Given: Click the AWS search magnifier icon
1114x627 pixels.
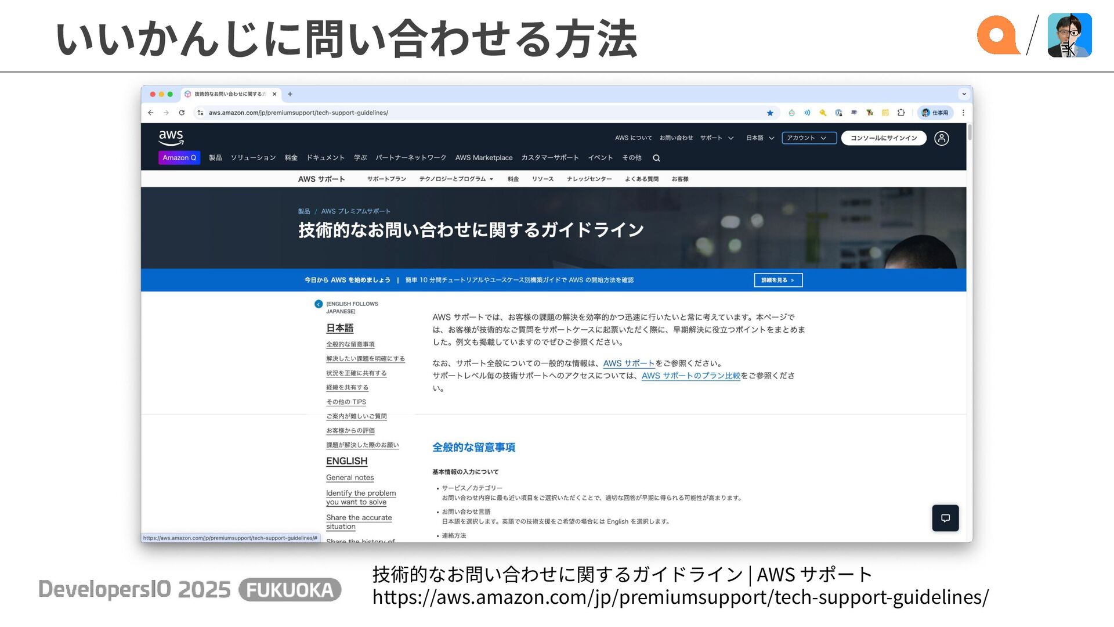Looking at the screenshot, I should coord(656,158).
